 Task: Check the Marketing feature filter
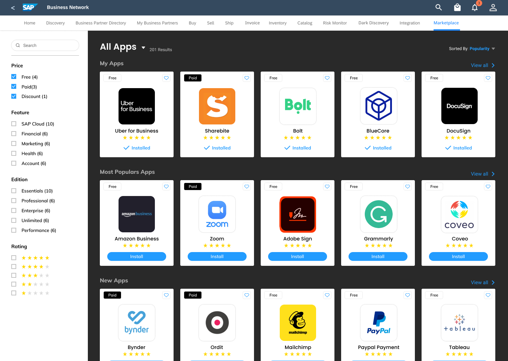(14, 143)
